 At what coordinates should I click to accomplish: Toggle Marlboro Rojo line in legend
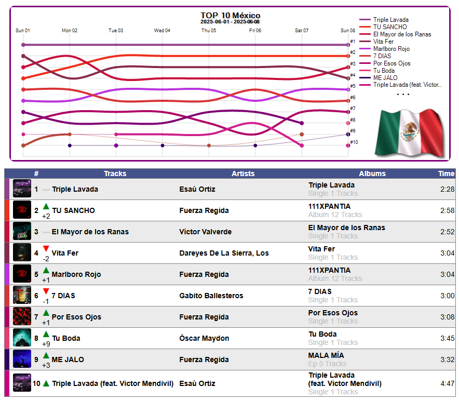385,49
